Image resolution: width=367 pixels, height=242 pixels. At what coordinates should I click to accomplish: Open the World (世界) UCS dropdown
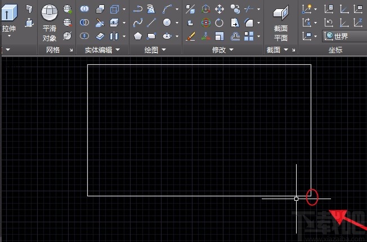pos(343,36)
